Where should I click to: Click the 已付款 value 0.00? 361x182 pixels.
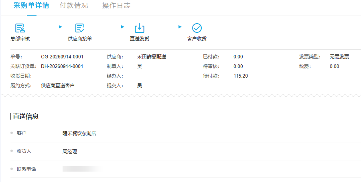[238, 57]
